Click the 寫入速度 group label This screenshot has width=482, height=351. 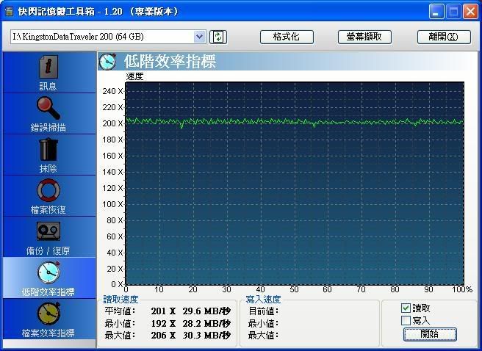click(x=263, y=300)
